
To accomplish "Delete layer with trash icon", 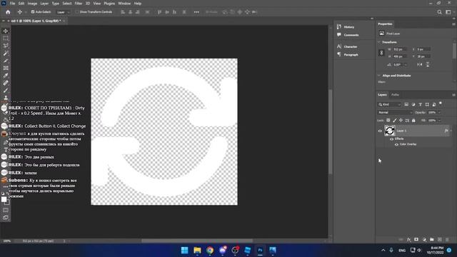I will [x=447, y=240].
